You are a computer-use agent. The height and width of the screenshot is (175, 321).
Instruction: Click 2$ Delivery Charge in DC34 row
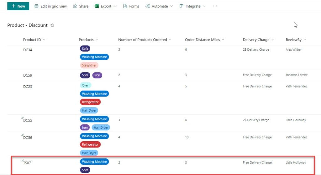tap(256, 50)
